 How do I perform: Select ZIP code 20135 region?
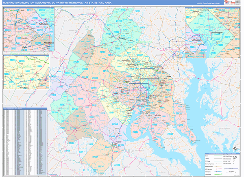tap(85, 69)
